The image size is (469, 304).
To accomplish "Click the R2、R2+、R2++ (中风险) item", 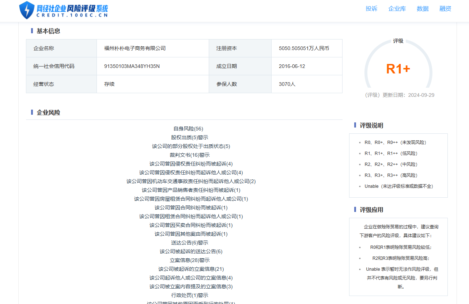I will tap(391, 164).
